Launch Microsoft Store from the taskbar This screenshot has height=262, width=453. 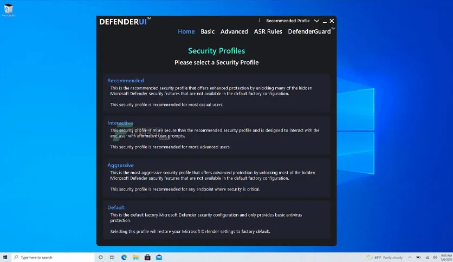point(147,257)
